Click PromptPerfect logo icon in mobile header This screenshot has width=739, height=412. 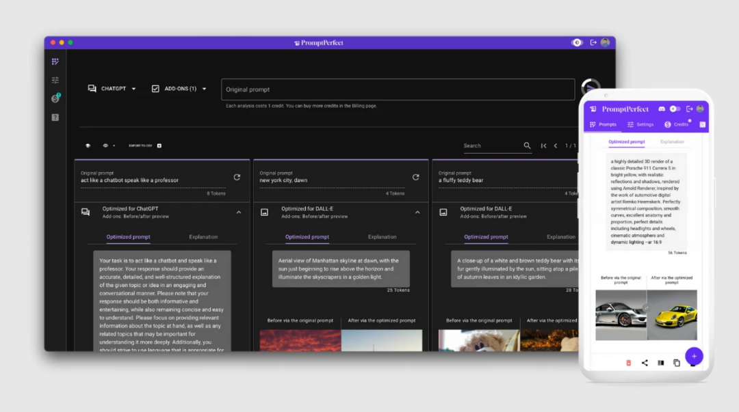click(593, 109)
